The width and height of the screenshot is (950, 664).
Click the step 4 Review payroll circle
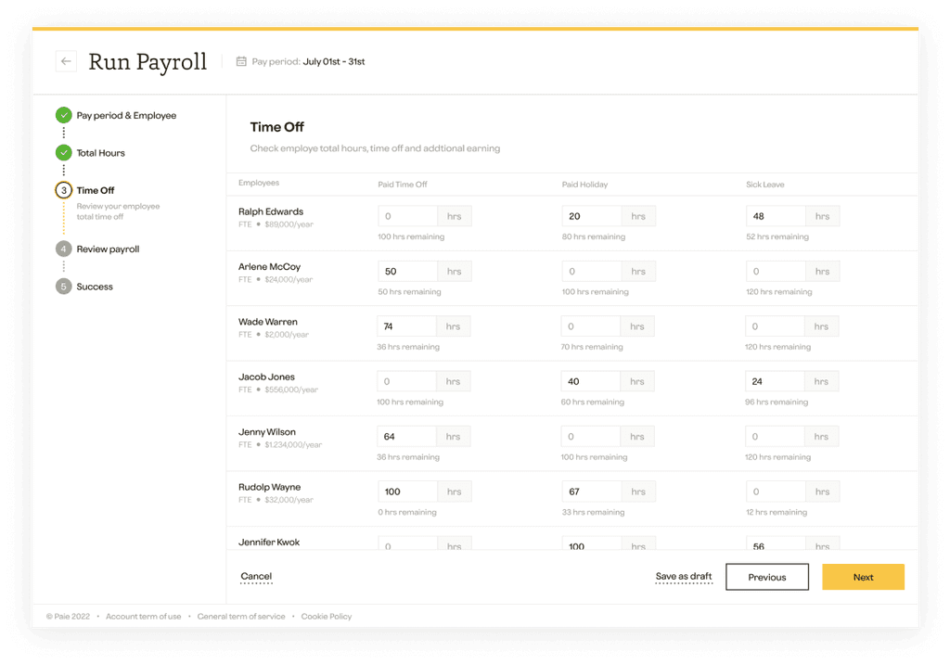click(x=63, y=249)
